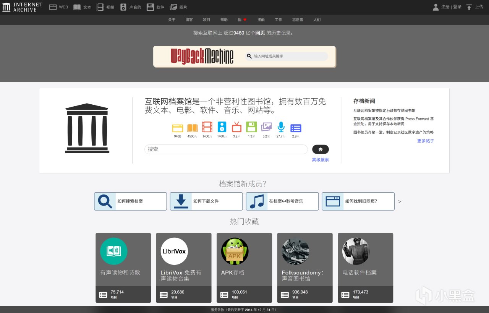Click the 936,048 项目 count list icon

tap(285, 295)
